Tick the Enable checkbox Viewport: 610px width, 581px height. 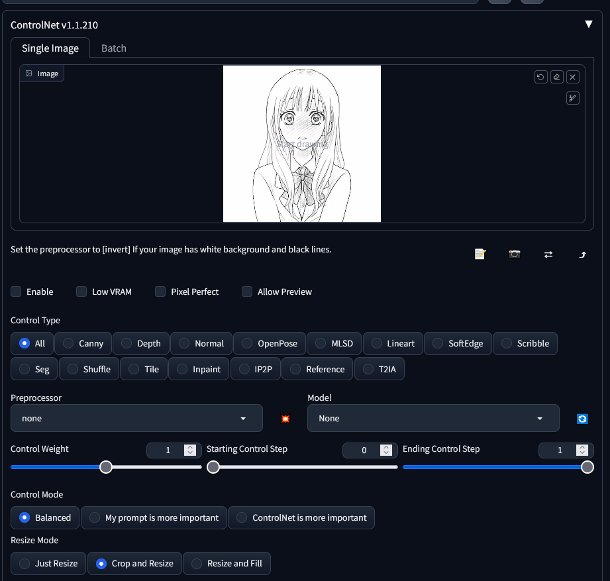[x=16, y=291]
